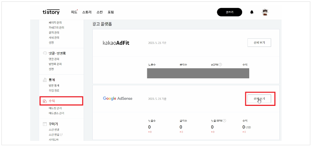The height and width of the screenshot is (147, 311).
Task: Click the coins icon for 수익
Action: coord(45,101)
